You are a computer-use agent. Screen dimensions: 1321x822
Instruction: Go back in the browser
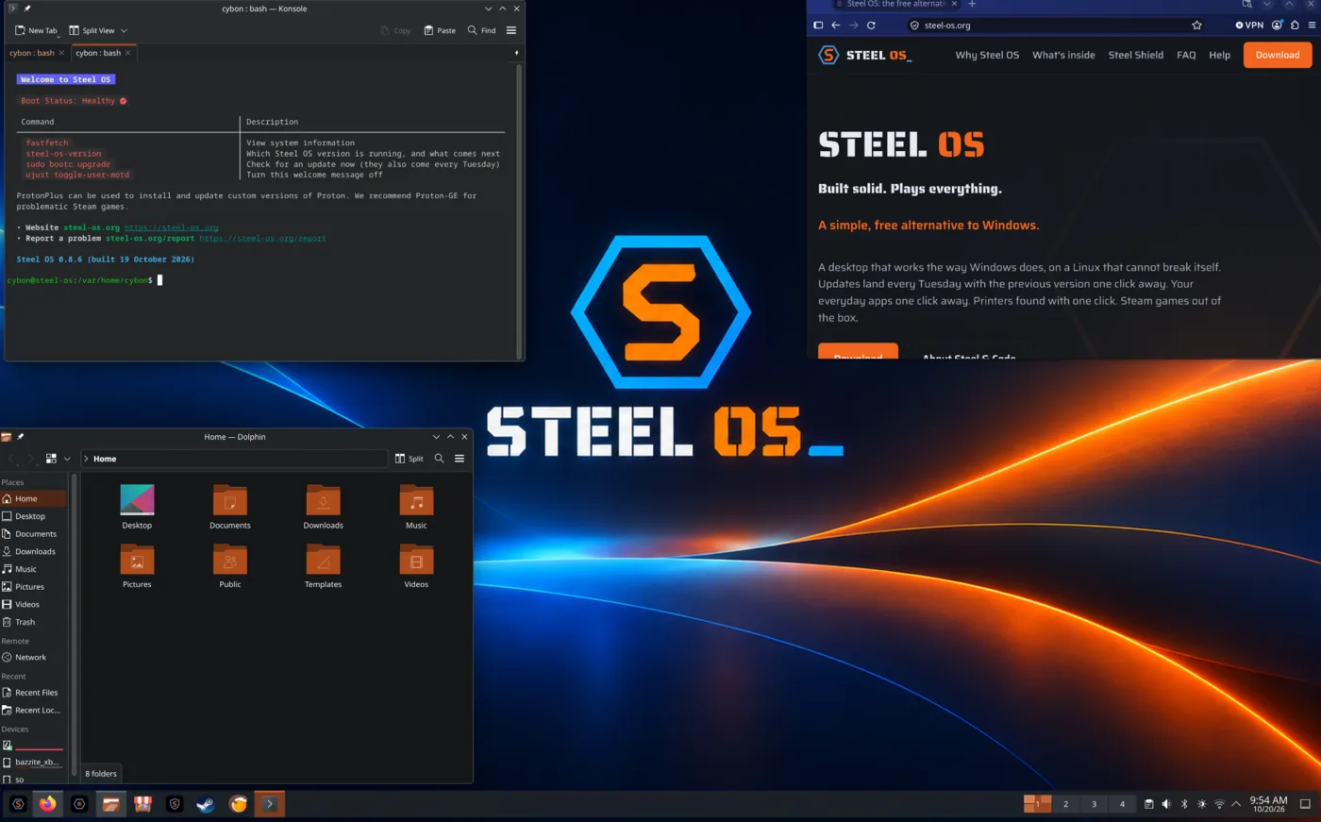click(x=835, y=25)
